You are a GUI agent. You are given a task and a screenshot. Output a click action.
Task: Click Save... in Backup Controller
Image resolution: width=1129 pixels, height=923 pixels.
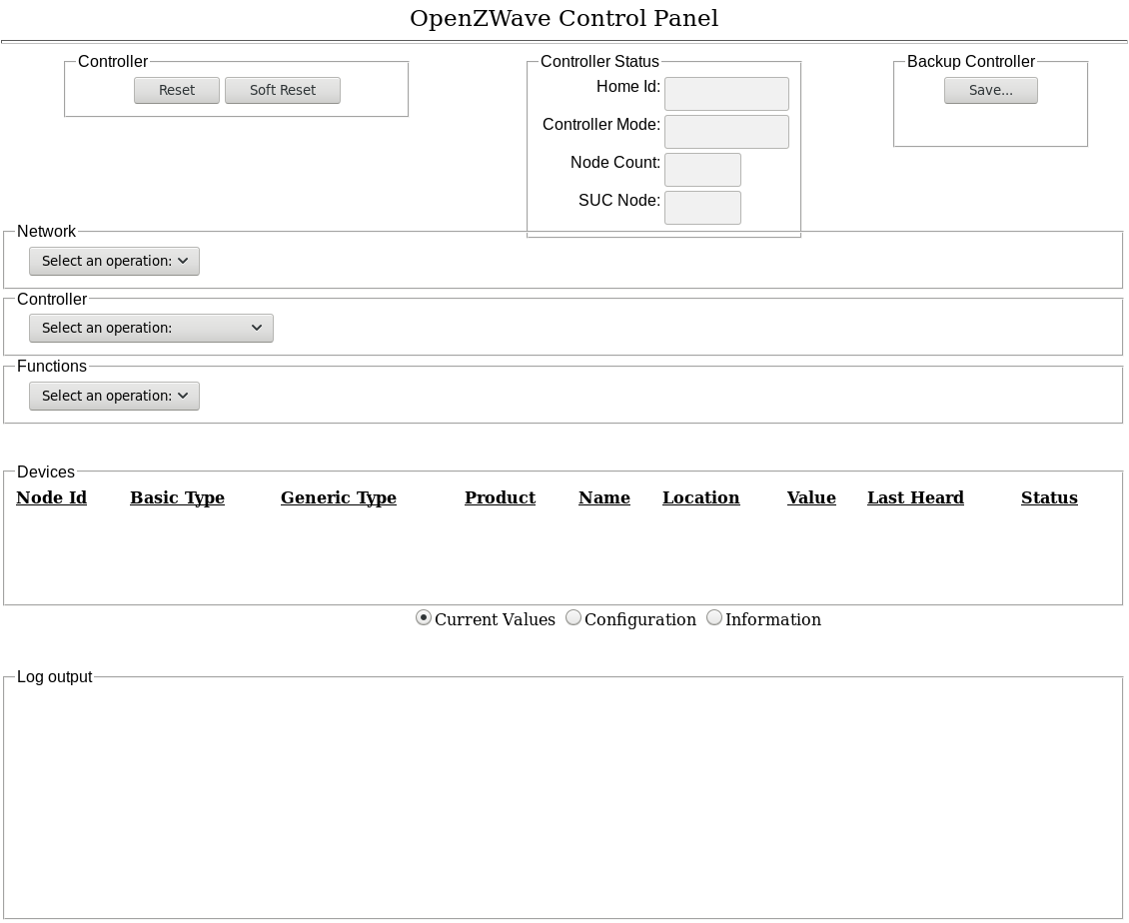(991, 90)
